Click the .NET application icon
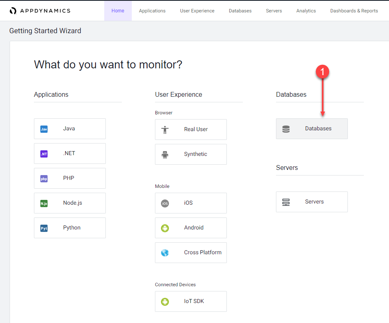Screen dimensions: 389x323 tap(44, 154)
